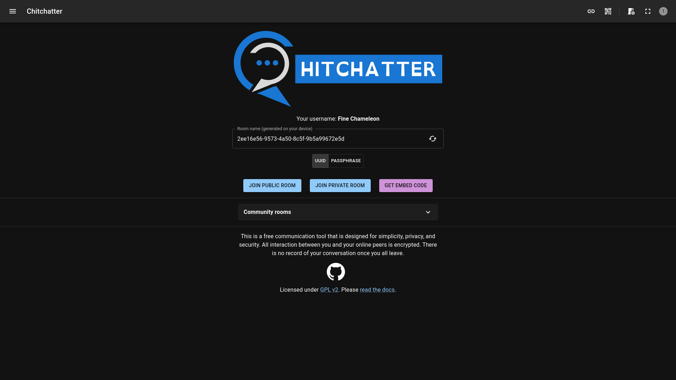Open the GPL v2 license link

coord(329,290)
